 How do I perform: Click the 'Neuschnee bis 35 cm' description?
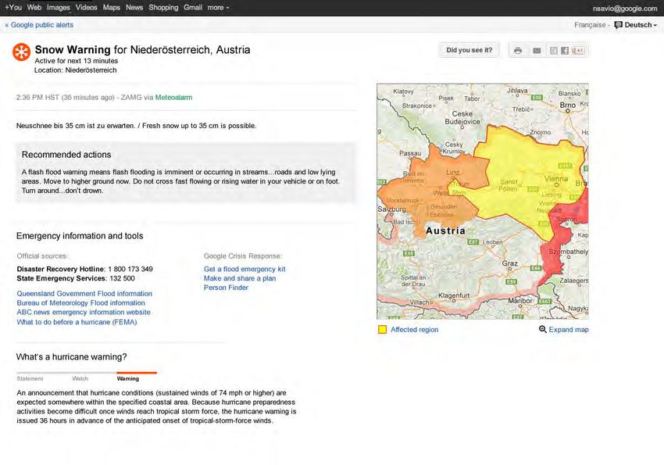[x=136, y=126]
